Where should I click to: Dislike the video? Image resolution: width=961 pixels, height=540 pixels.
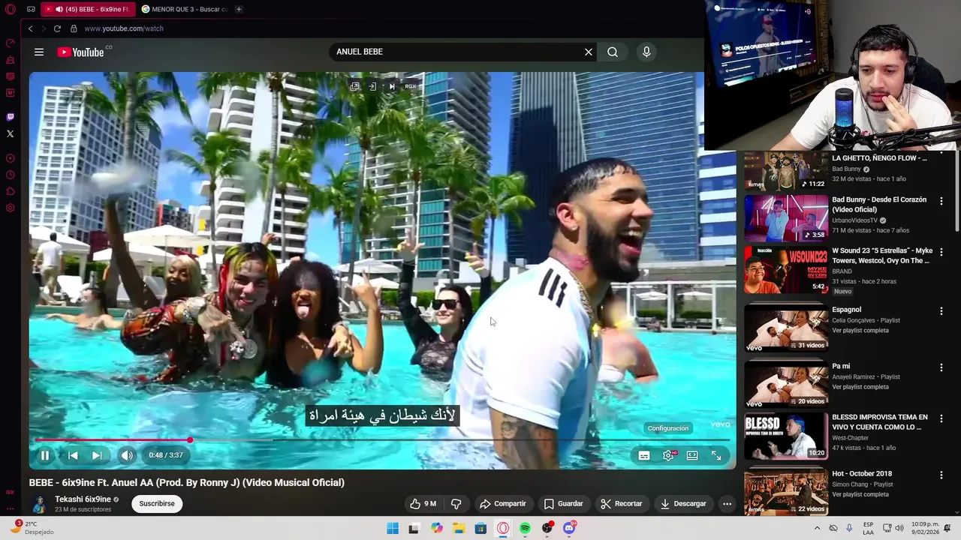pyautogui.click(x=456, y=503)
